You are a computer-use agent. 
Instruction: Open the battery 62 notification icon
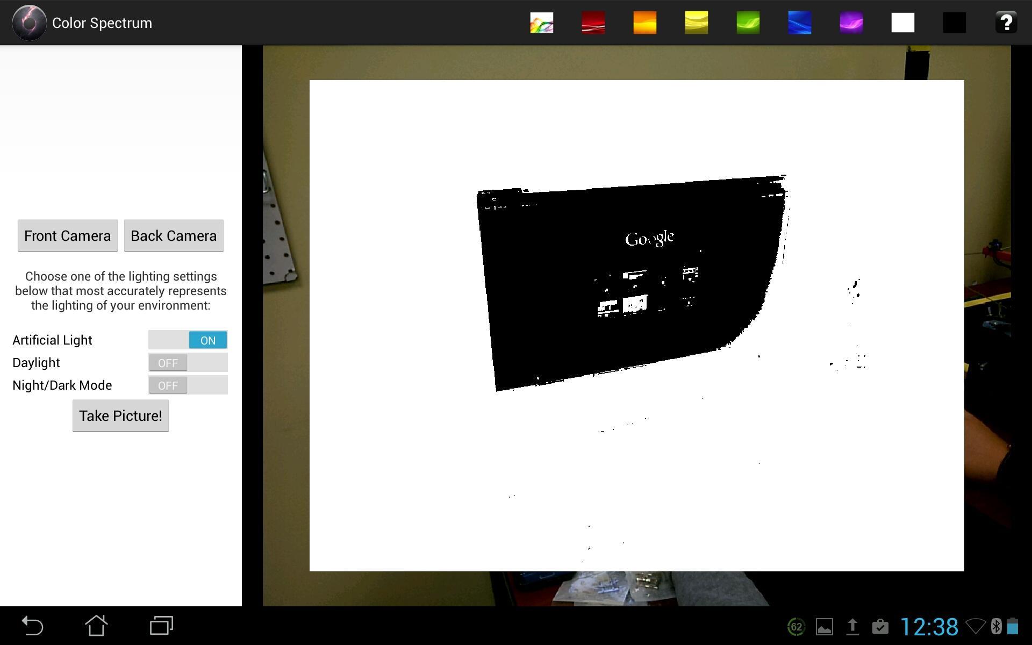pos(796,627)
